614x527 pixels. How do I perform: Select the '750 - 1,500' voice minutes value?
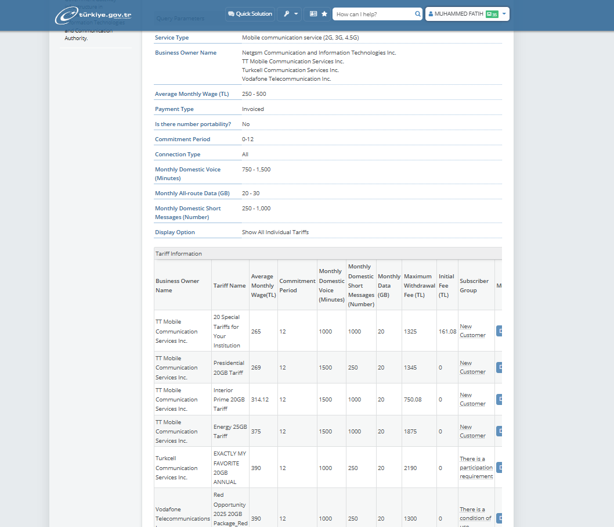[x=257, y=170]
